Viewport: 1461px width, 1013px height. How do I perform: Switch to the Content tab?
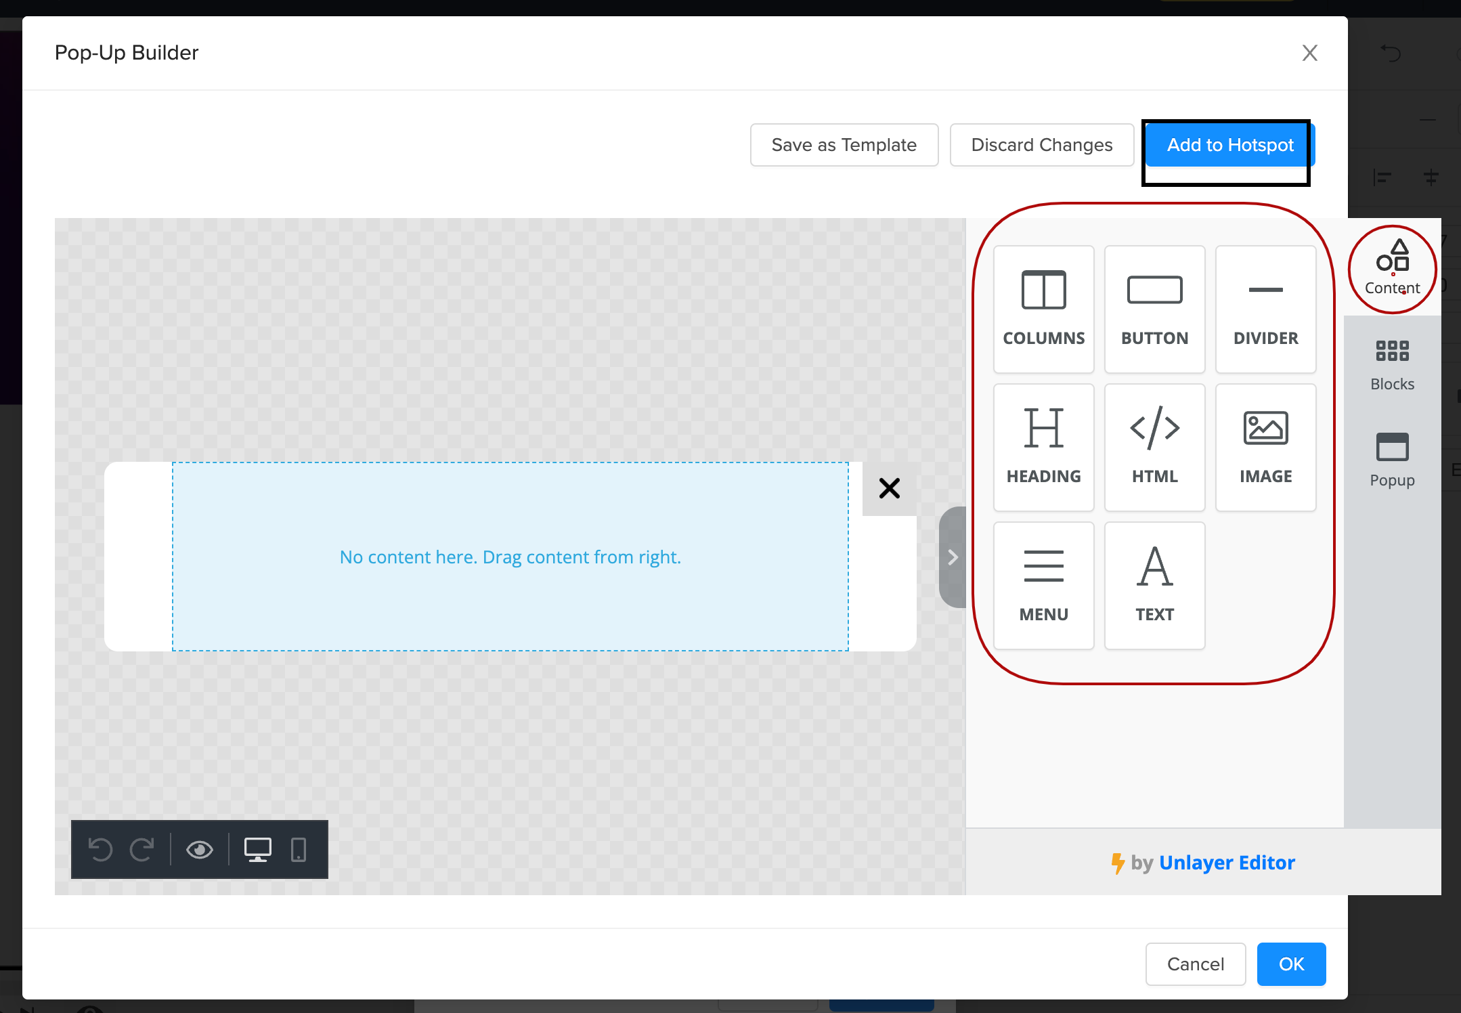click(1392, 269)
